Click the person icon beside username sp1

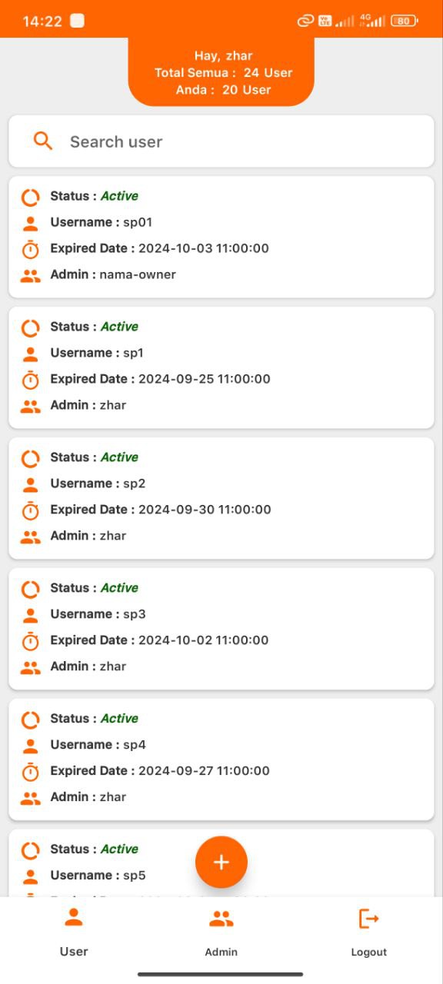tap(30, 354)
